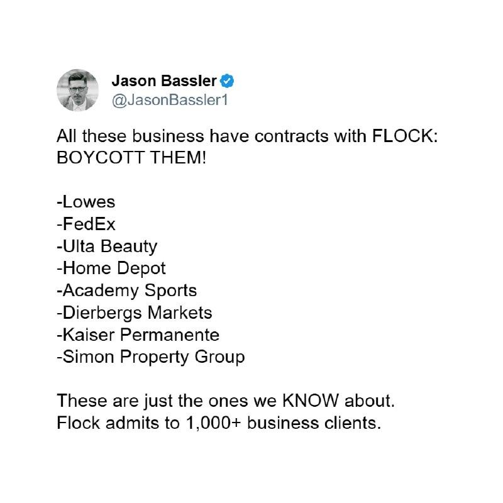
Task: Select the FedEx list entry
Action: pyautogui.click(x=86, y=224)
